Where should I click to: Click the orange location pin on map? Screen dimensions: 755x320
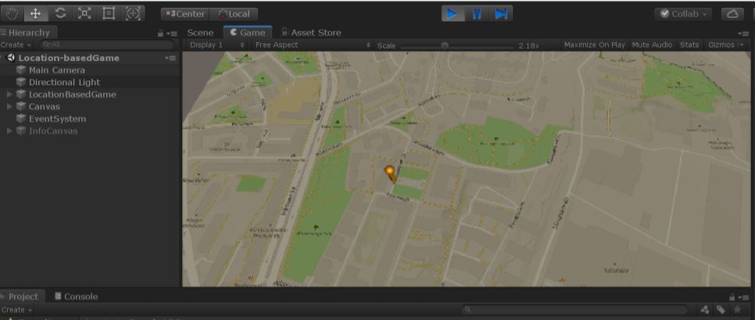click(390, 174)
